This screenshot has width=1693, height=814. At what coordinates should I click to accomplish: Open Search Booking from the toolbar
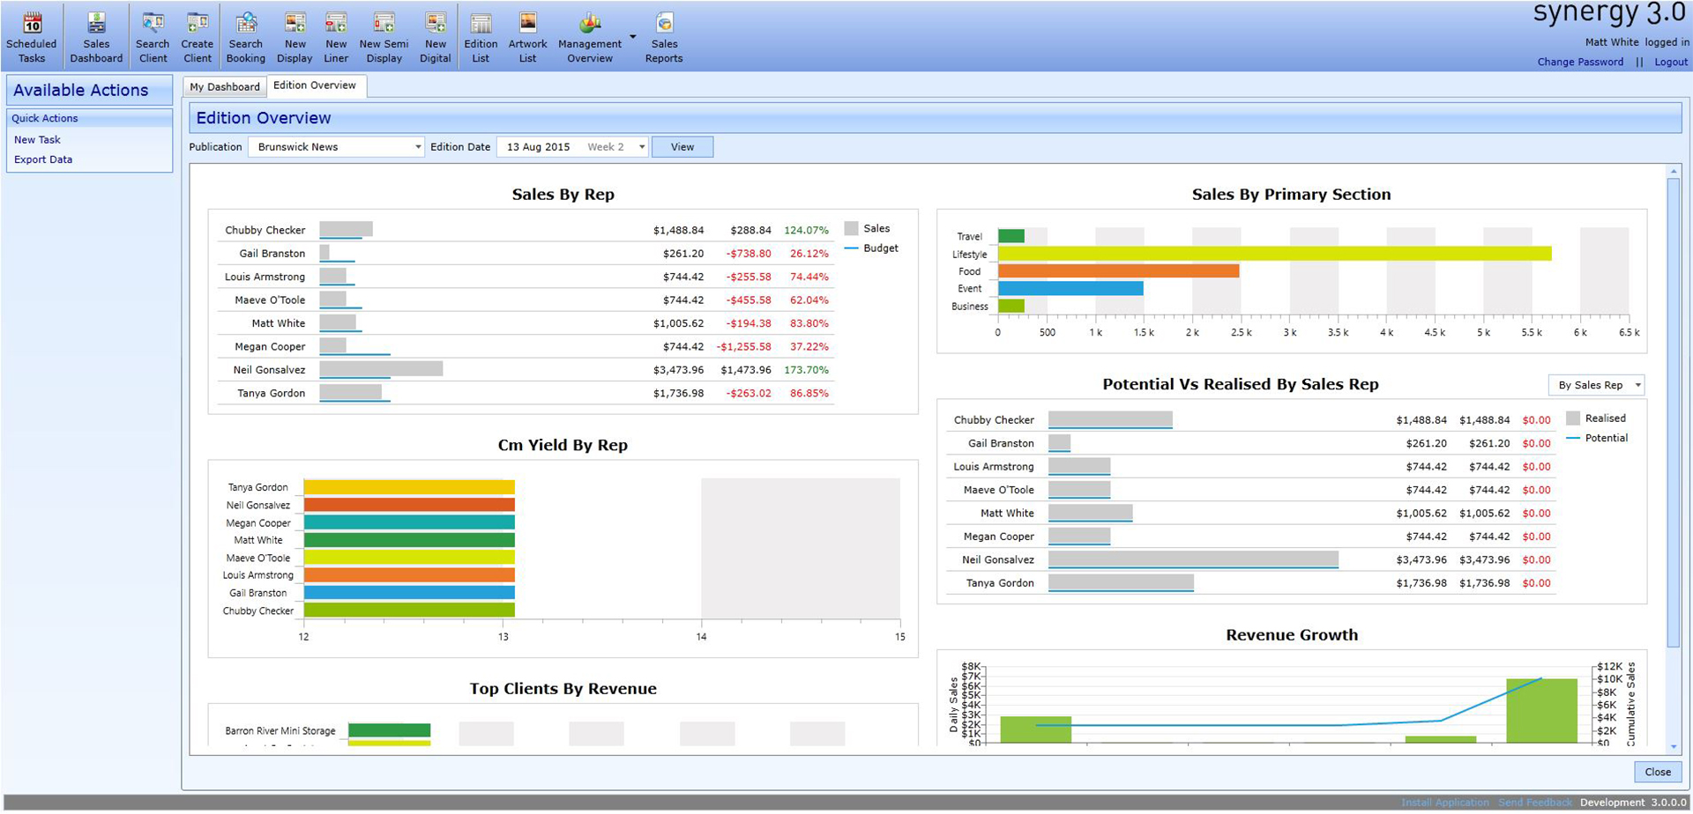click(x=245, y=24)
